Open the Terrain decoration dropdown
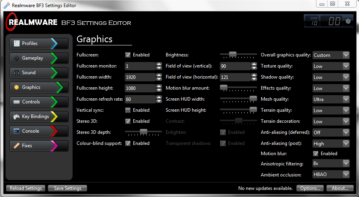 pyautogui.click(x=331, y=122)
